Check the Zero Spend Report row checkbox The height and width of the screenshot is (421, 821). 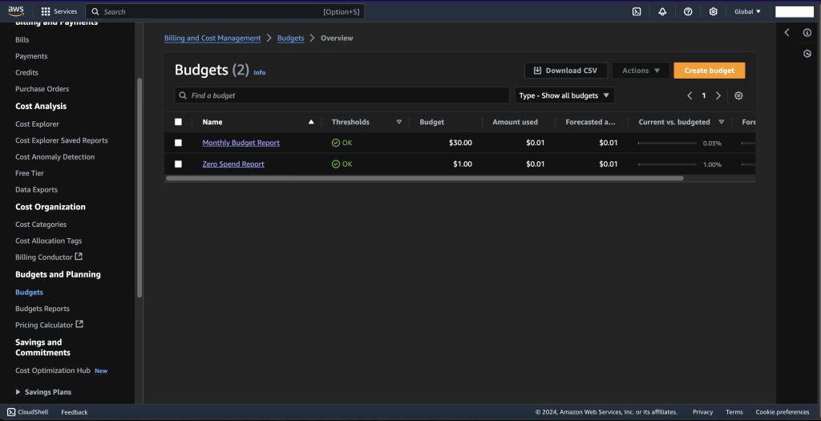coord(178,164)
